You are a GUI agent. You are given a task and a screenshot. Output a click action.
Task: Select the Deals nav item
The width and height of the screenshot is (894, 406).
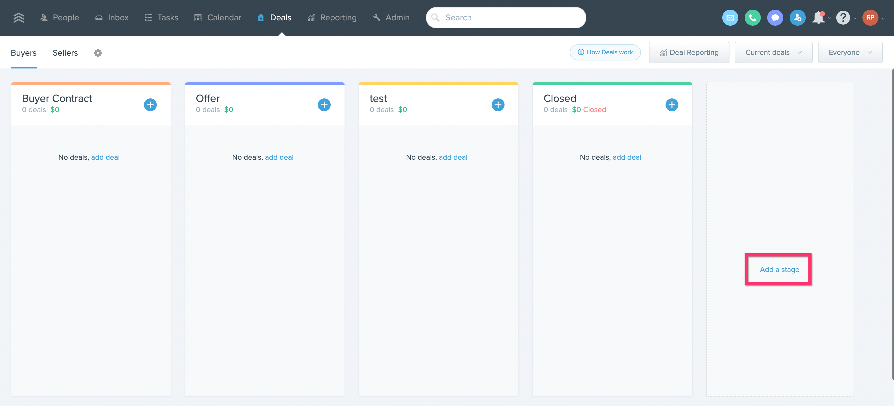tap(274, 17)
